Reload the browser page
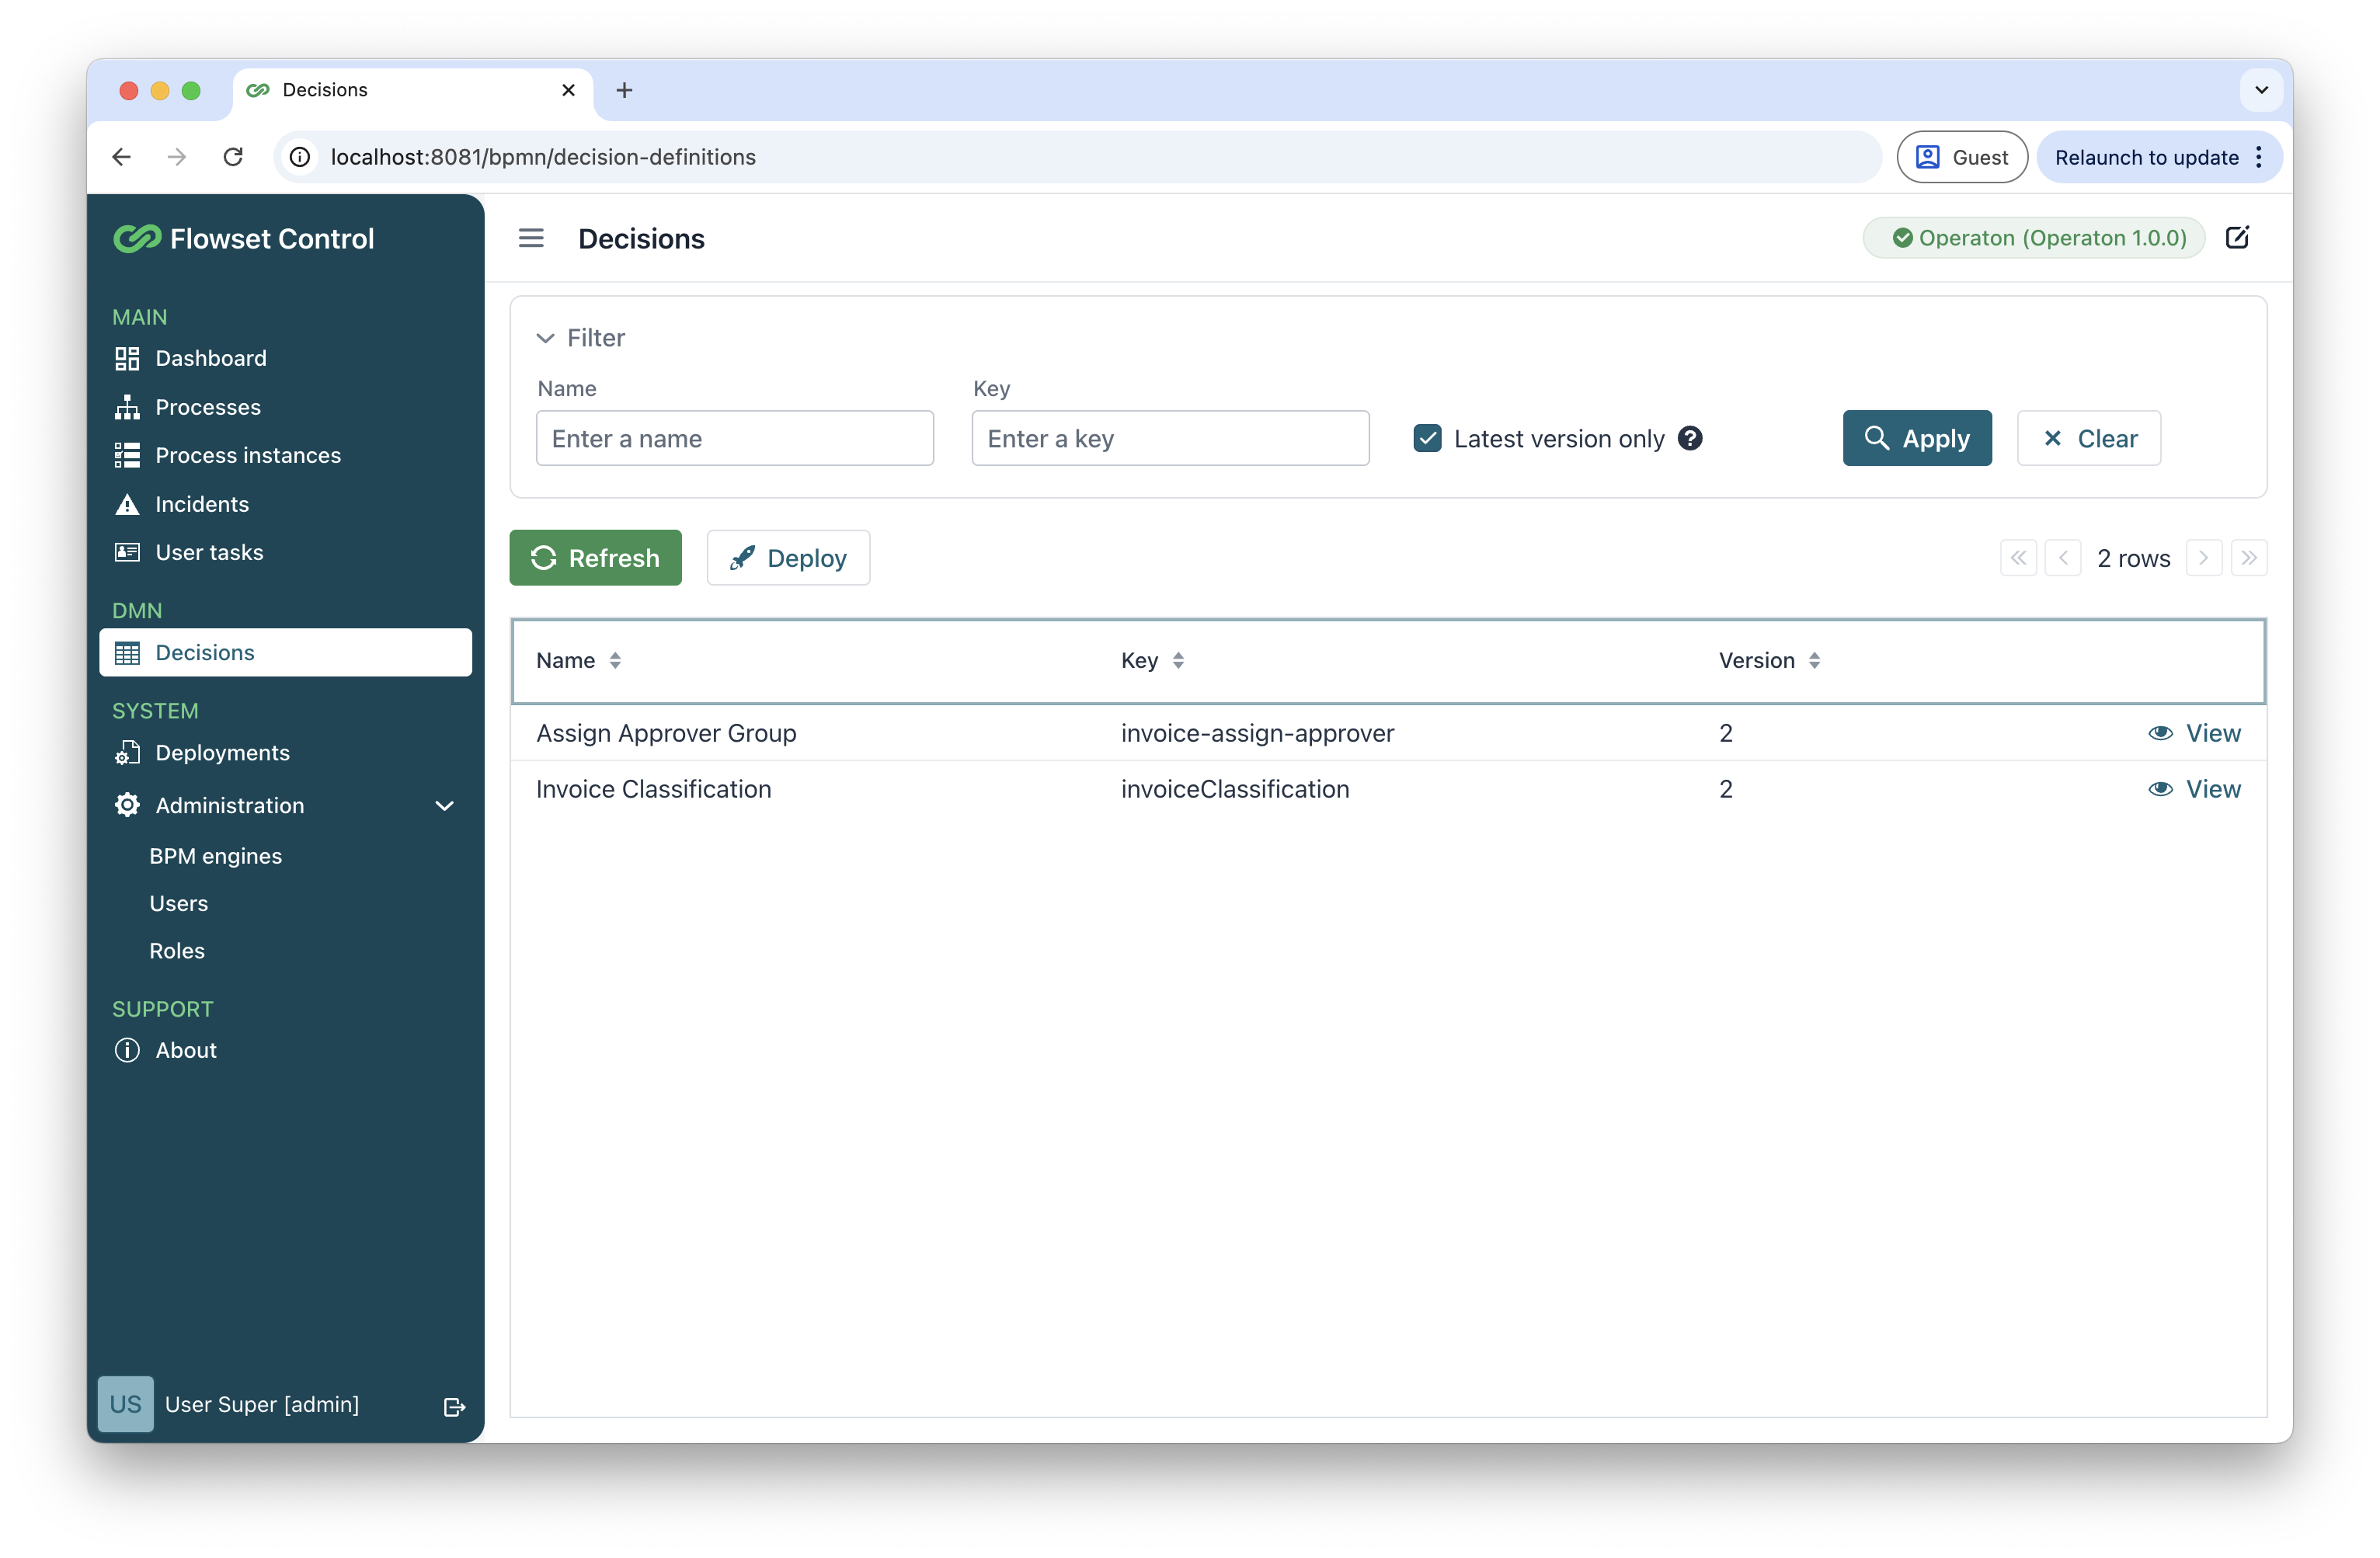The image size is (2380, 1558). pyautogui.click(x=233, y=157)
